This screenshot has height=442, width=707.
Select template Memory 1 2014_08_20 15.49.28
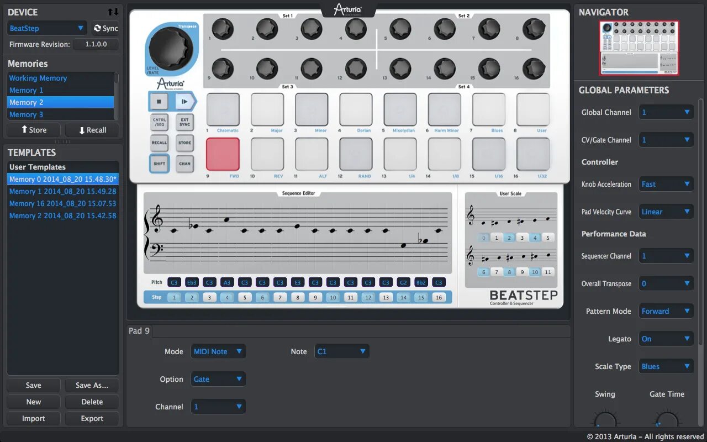[x=63, y=191]
